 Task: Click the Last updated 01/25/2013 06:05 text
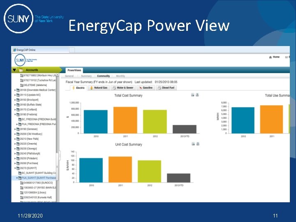pos(156,82)
